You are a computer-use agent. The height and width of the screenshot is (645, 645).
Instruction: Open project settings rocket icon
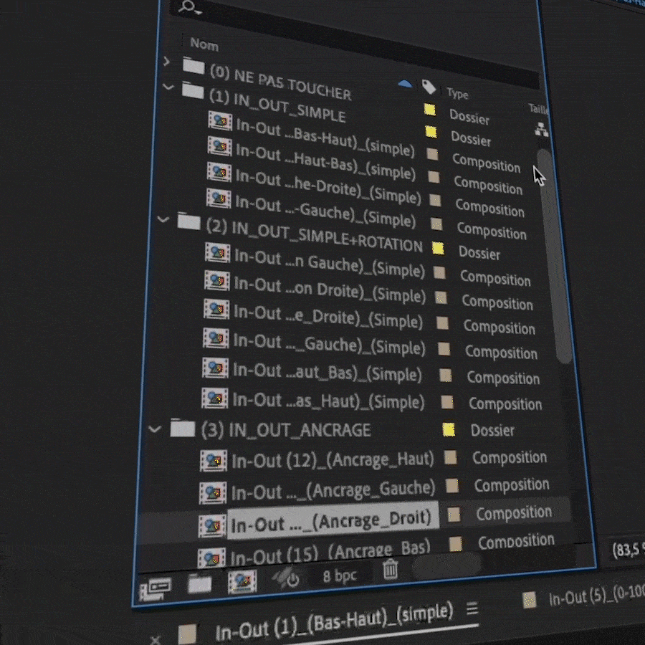(287, 578)
